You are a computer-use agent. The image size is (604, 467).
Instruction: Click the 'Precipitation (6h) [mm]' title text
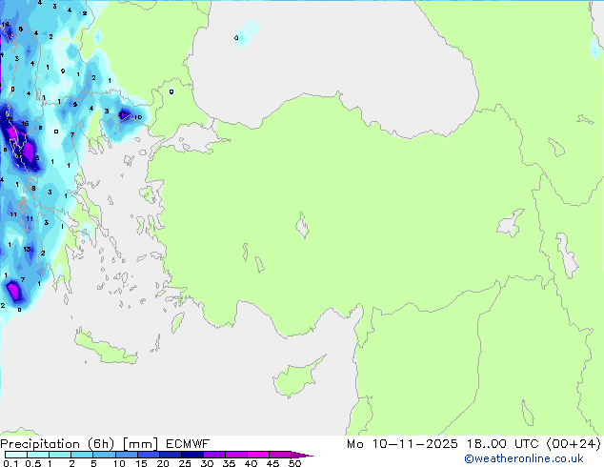tap(79, 444)
